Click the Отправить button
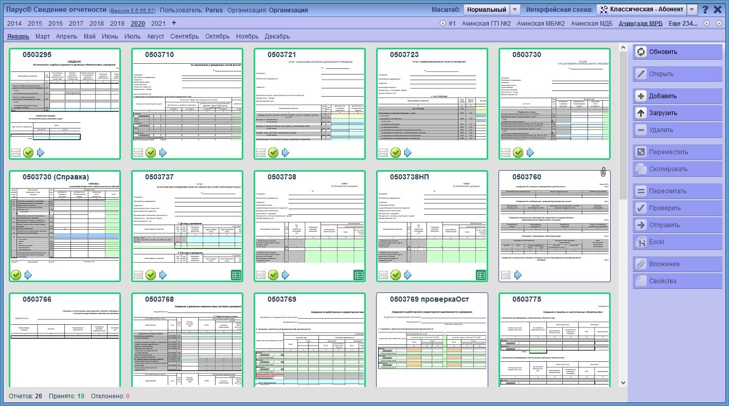Screen dimensions: 729x406 (678, 225)
